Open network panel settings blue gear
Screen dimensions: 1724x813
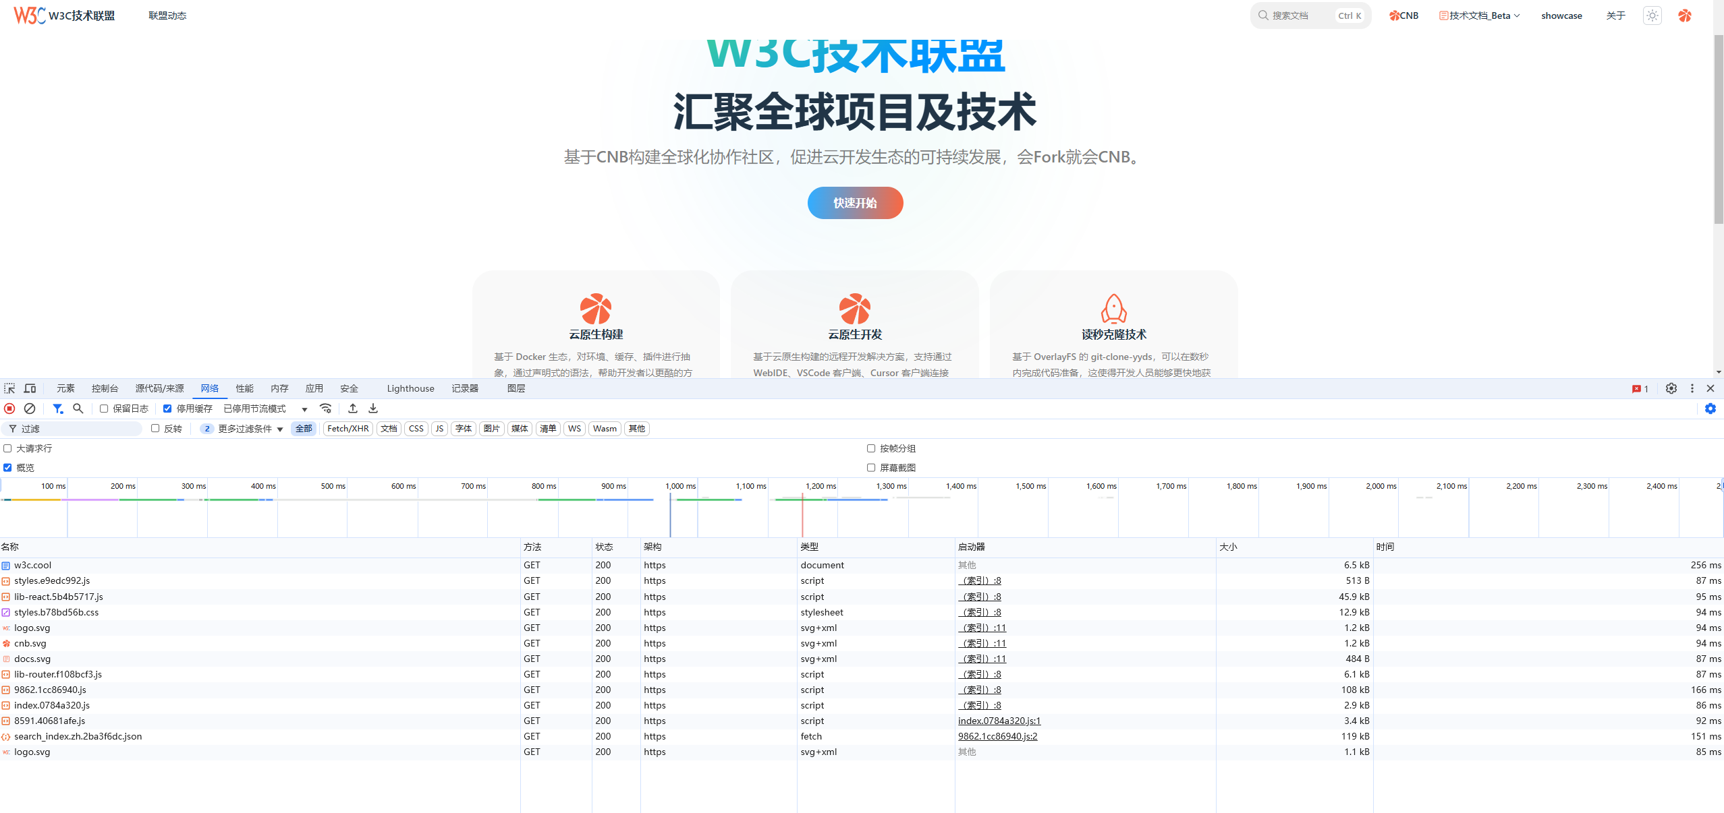(1710, 409)
